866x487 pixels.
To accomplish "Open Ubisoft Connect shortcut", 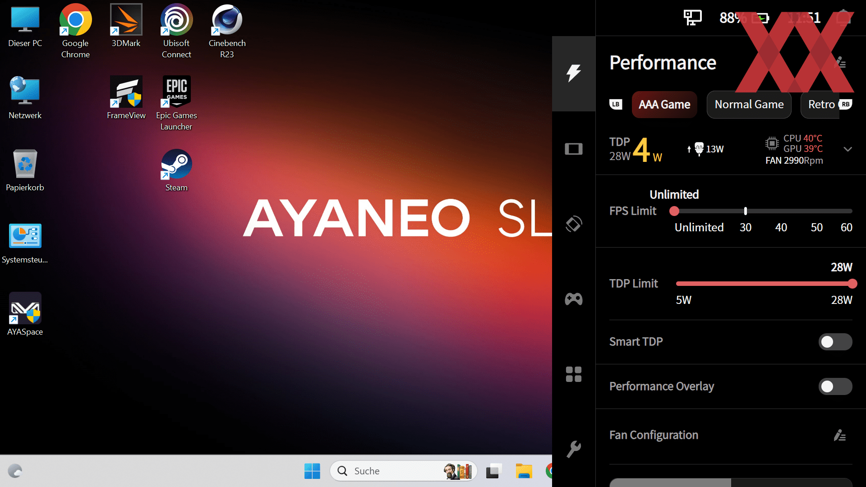I will click(x=176, y=32).
